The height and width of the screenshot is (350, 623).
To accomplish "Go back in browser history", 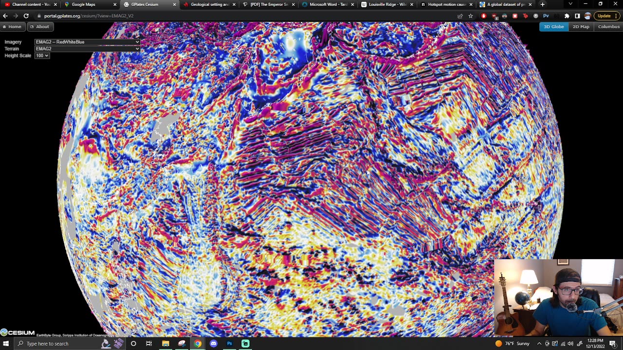I will point(5,16).
